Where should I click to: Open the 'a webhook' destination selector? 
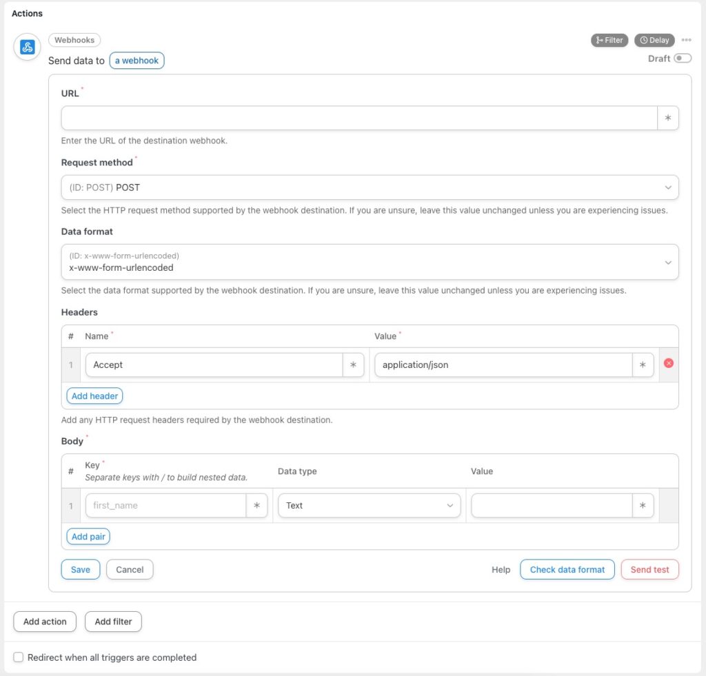[137, 61]
